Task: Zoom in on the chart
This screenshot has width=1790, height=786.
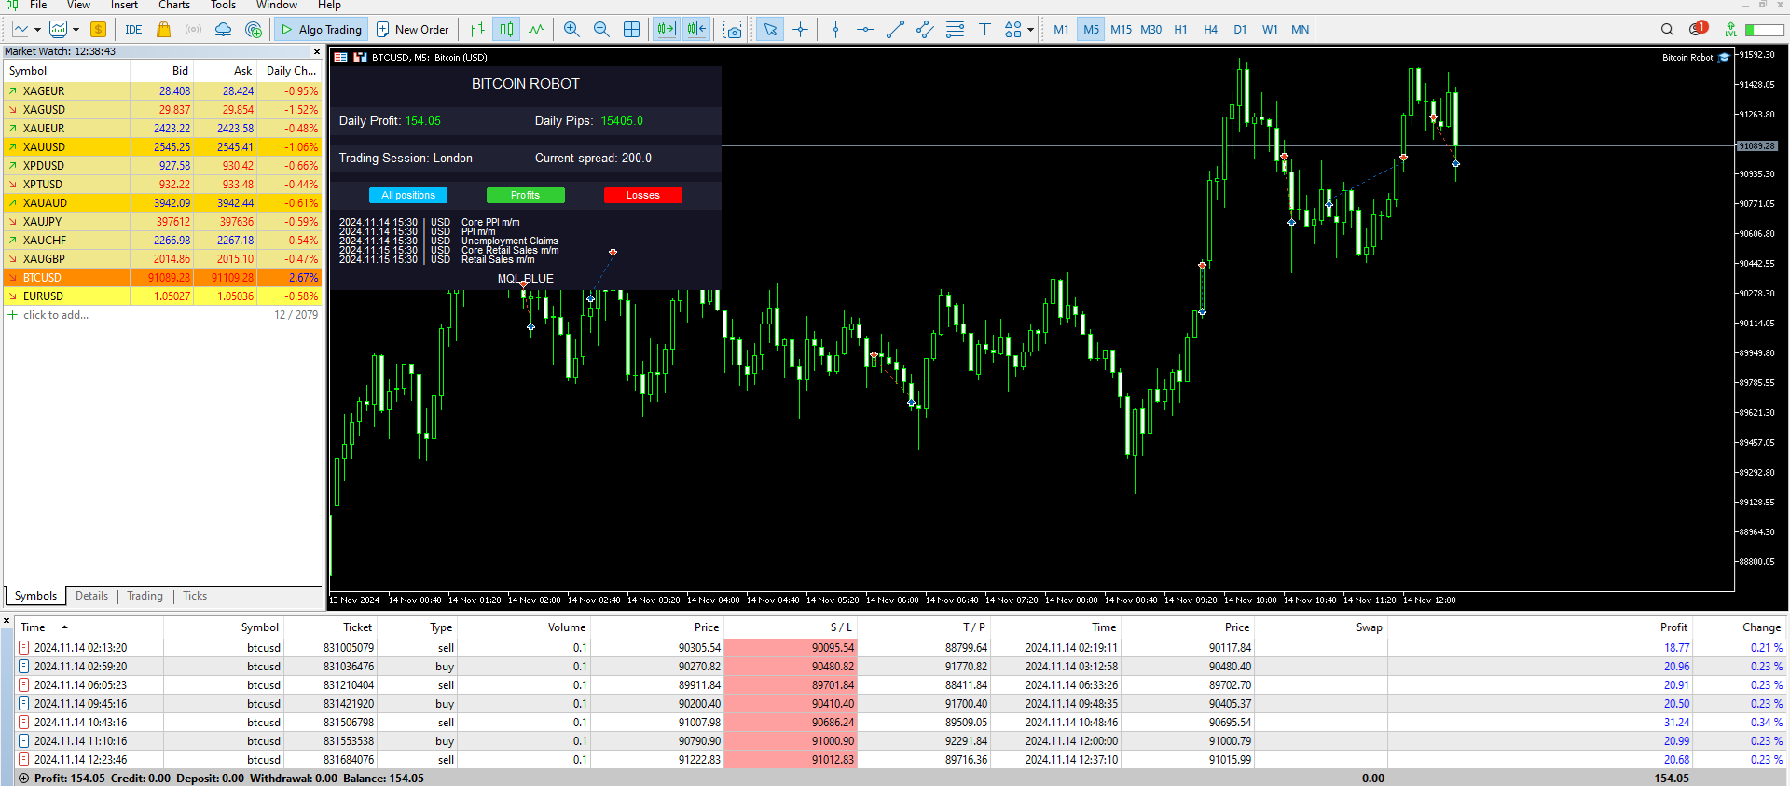Action: (x=571, y=30)
